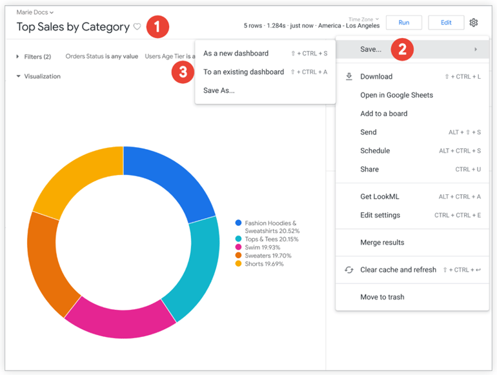The width and height of the screenshot is (497, 375).
Task: Click the teal Tops & Tees legend dot
Action: pyautogui.click(x=238, y=239)
